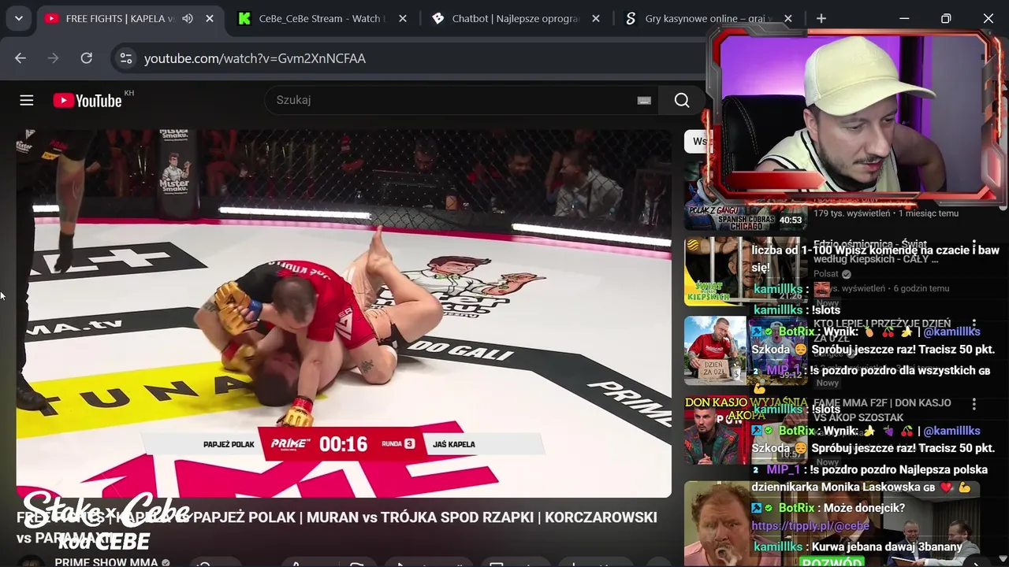
Task: Open more options for Kiepskich video
Action: (x=974, y=245)
